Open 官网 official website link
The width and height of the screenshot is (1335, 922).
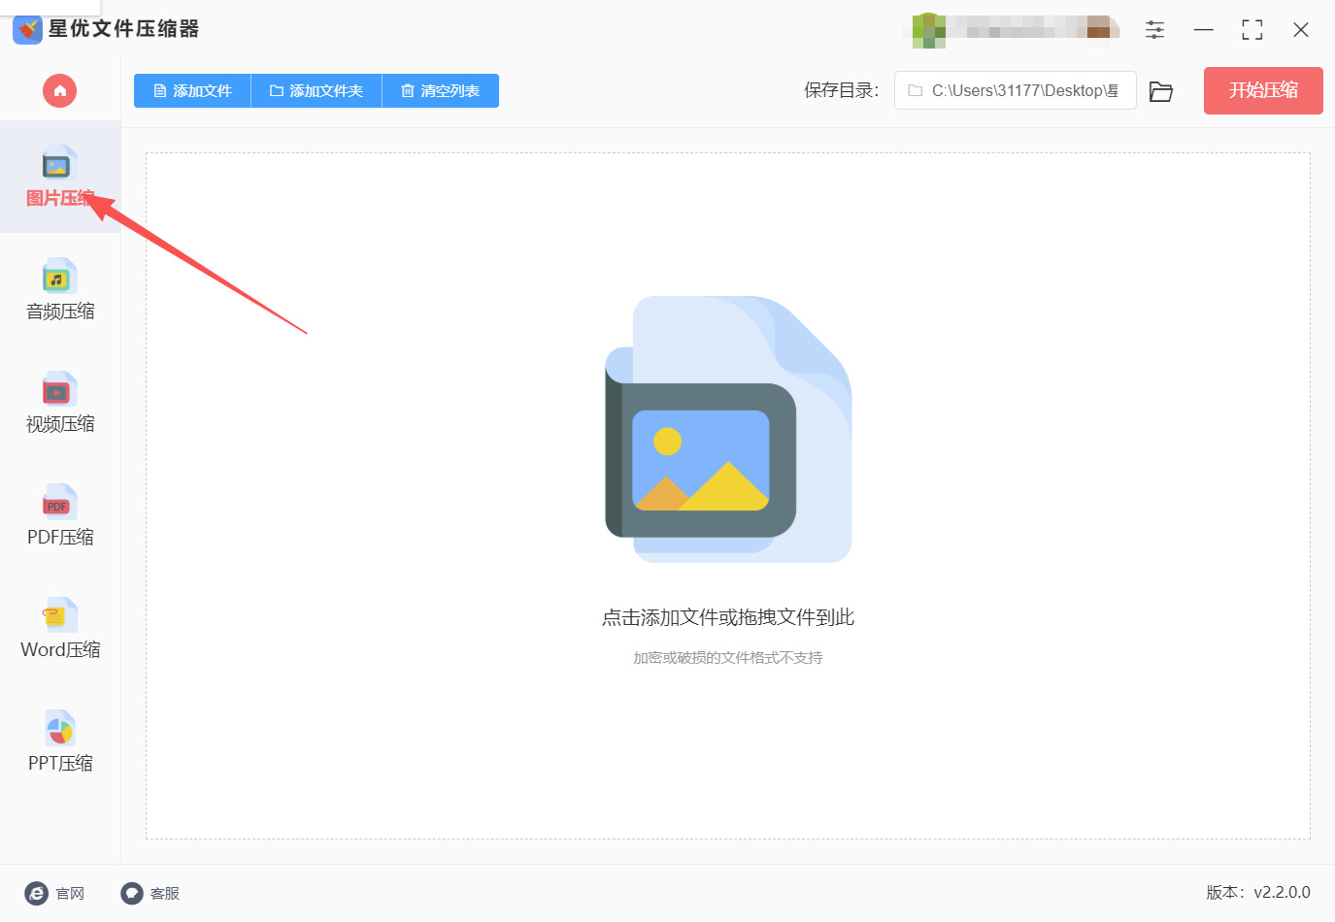[54, 893]
